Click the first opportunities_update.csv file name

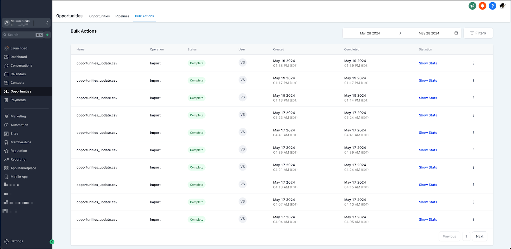tap(97, 63)
